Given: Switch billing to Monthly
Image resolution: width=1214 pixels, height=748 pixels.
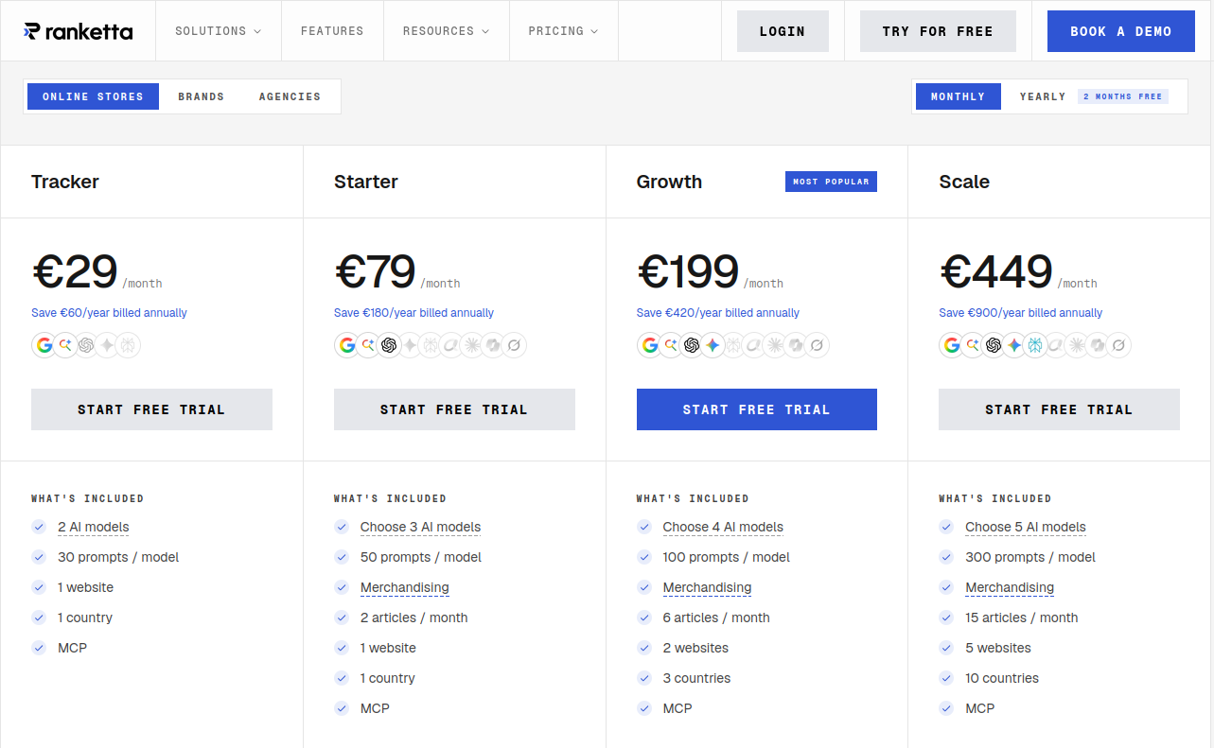Looking at the screenshot, I should point(958,96).
